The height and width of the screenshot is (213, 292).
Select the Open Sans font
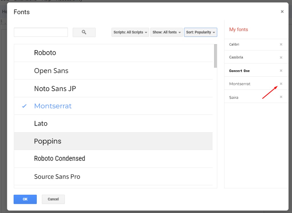point(113,71)
